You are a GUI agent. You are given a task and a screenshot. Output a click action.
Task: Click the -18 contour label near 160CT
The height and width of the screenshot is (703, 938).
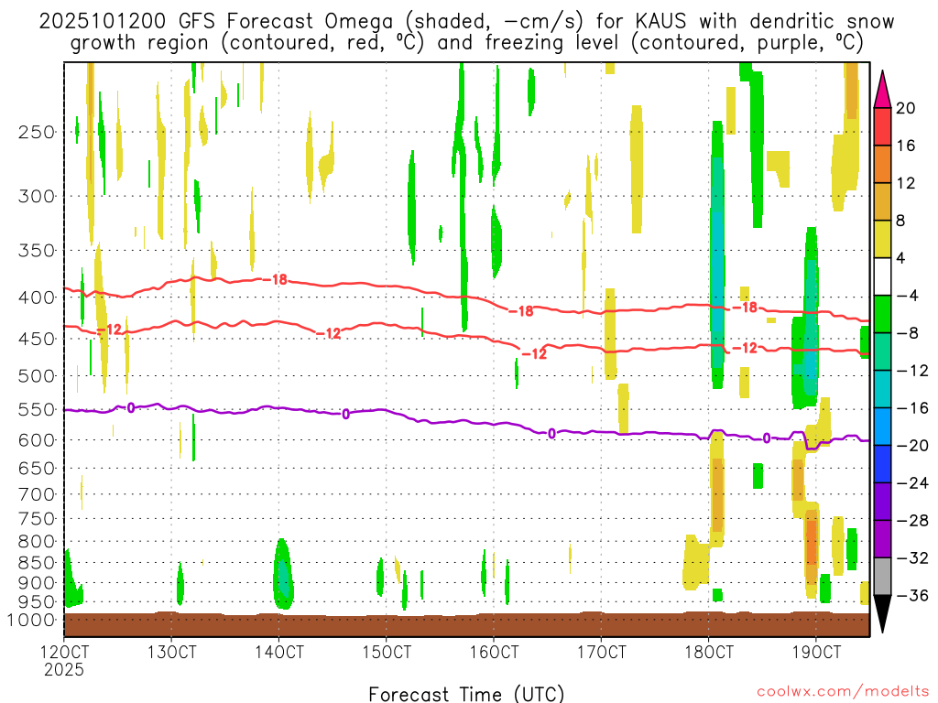coord(521,311)
